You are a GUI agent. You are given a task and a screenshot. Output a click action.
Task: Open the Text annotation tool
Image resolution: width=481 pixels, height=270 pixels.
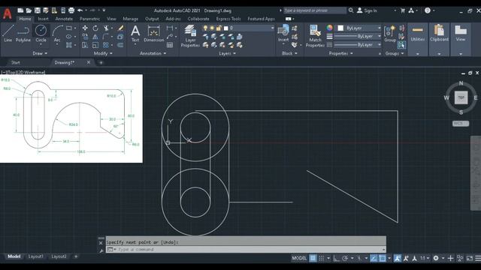(135, 33)
